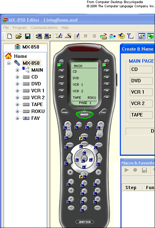Click the cyan device with blue arrow icon
The image size is (155, 228).
(x=112, y=36)
